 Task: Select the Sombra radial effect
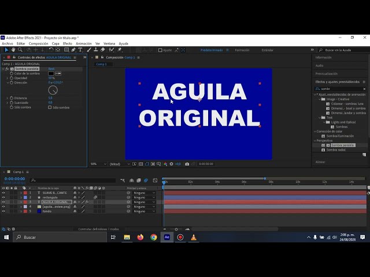pos(336,150)
